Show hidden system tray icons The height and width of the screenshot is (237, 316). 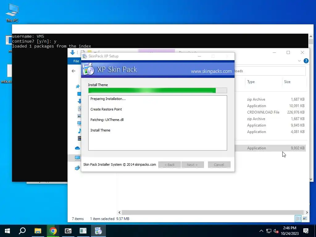tap(261, 231)
